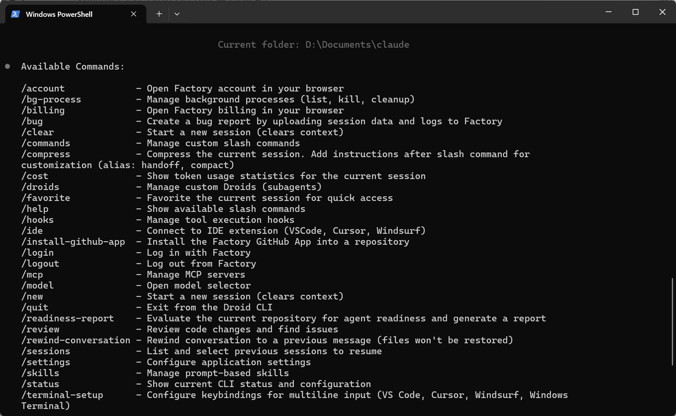This screenshot has height=416, width=676.
Task: Click the /status command text
Action: [40, 384]
